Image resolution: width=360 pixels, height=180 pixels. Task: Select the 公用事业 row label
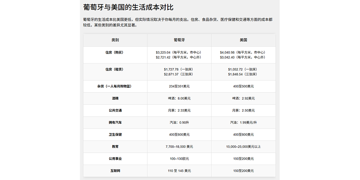(115, 159)
